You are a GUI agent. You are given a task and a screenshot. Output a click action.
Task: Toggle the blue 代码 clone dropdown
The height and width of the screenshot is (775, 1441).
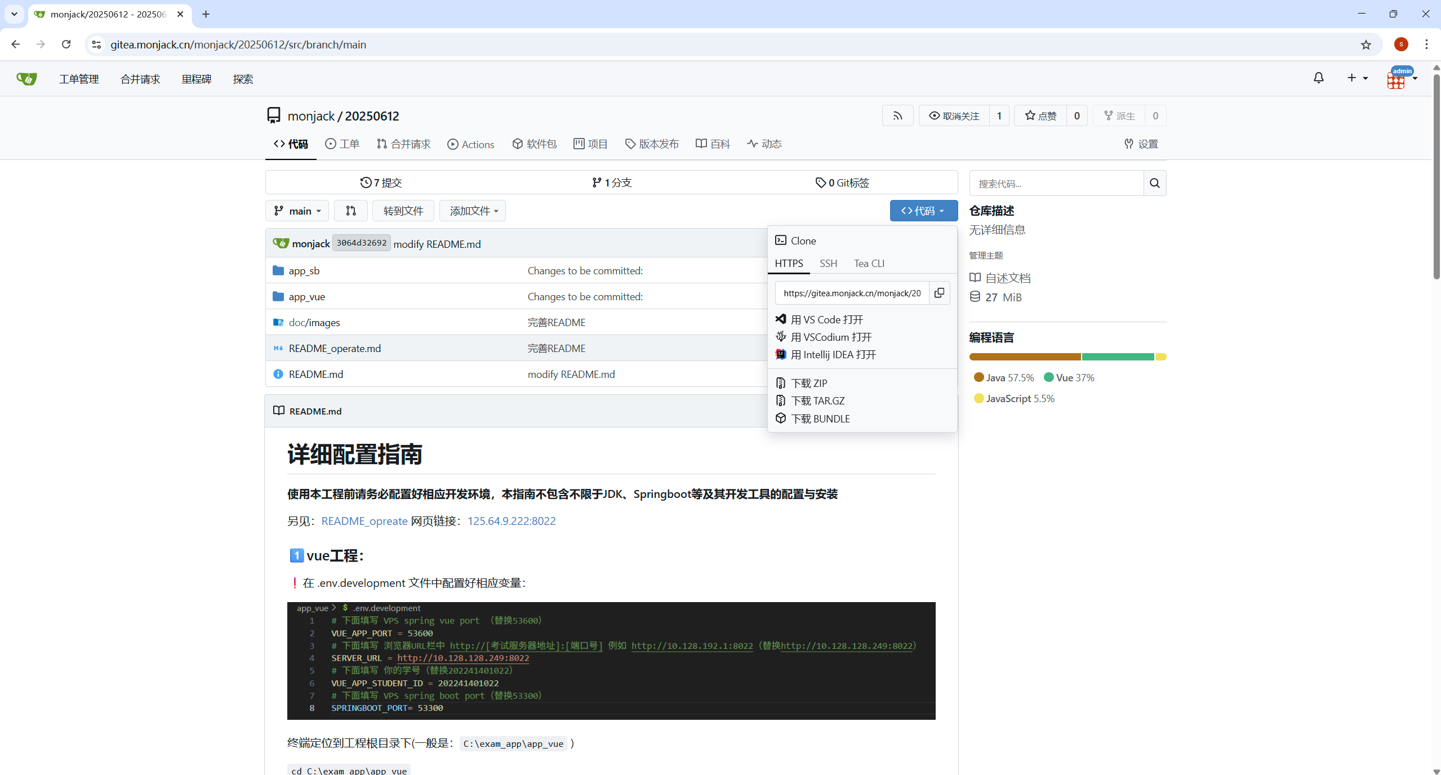coord(923,211)
